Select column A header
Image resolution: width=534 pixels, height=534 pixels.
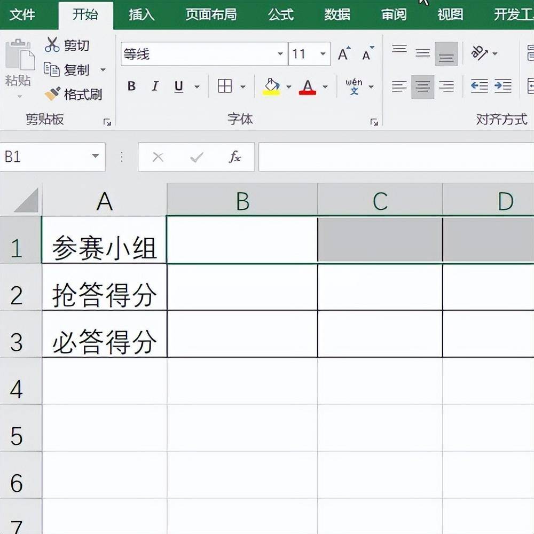coord(105,201)
